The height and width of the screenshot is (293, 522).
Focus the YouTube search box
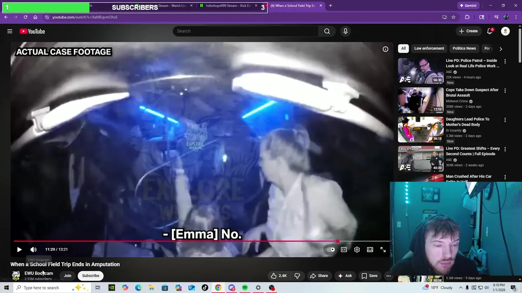246,31
